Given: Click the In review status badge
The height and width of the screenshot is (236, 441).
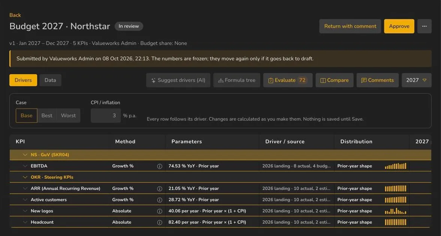Looking at the screenshot, I should pyautogui.click(x=129, y=26).
